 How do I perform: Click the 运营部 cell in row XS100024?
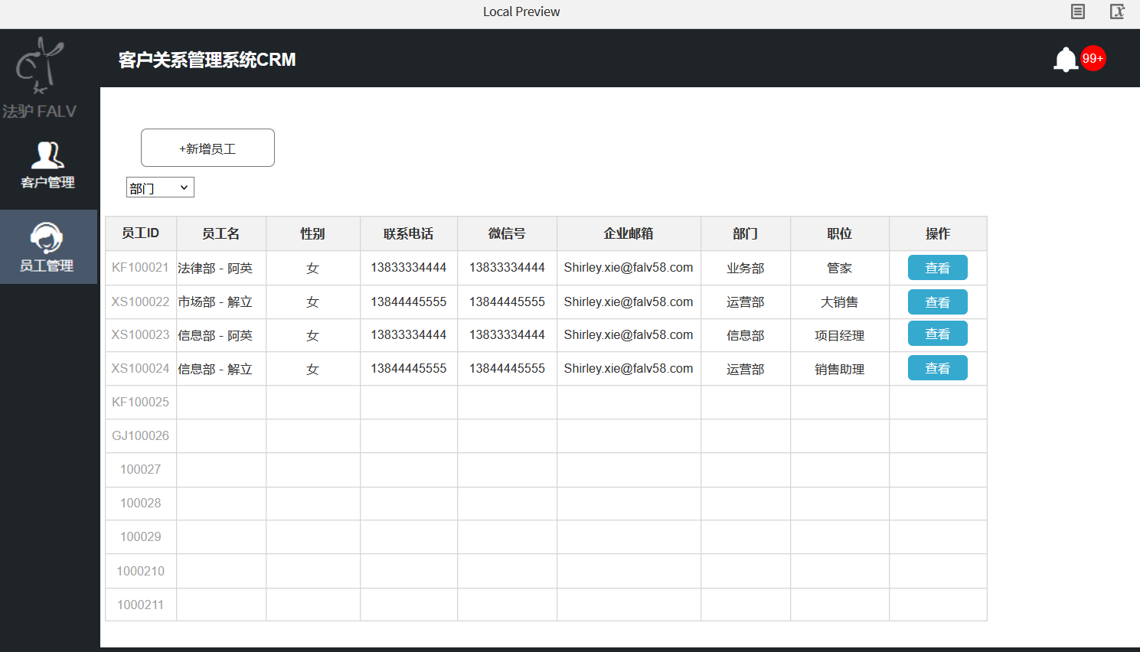coord(746,369)
